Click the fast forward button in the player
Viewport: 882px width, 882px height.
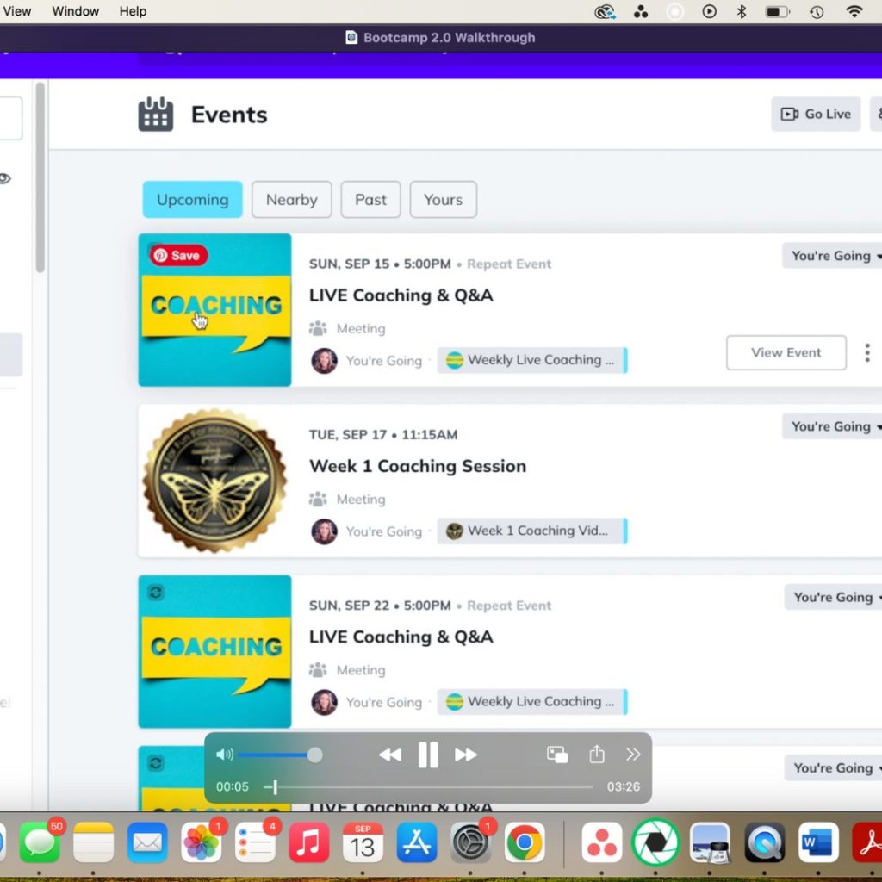466,755
